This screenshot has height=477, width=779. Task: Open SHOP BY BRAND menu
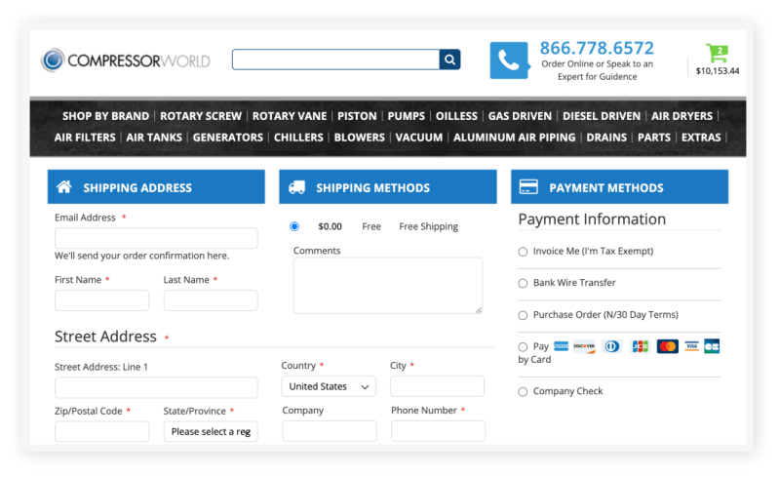[106, 116]
